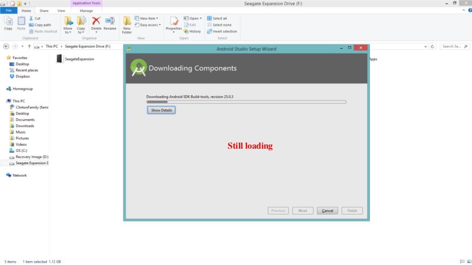The height and width of the screenshot is (265, 472).
Task: Open the File ribbon tab
Action: [x=9, y=11]
